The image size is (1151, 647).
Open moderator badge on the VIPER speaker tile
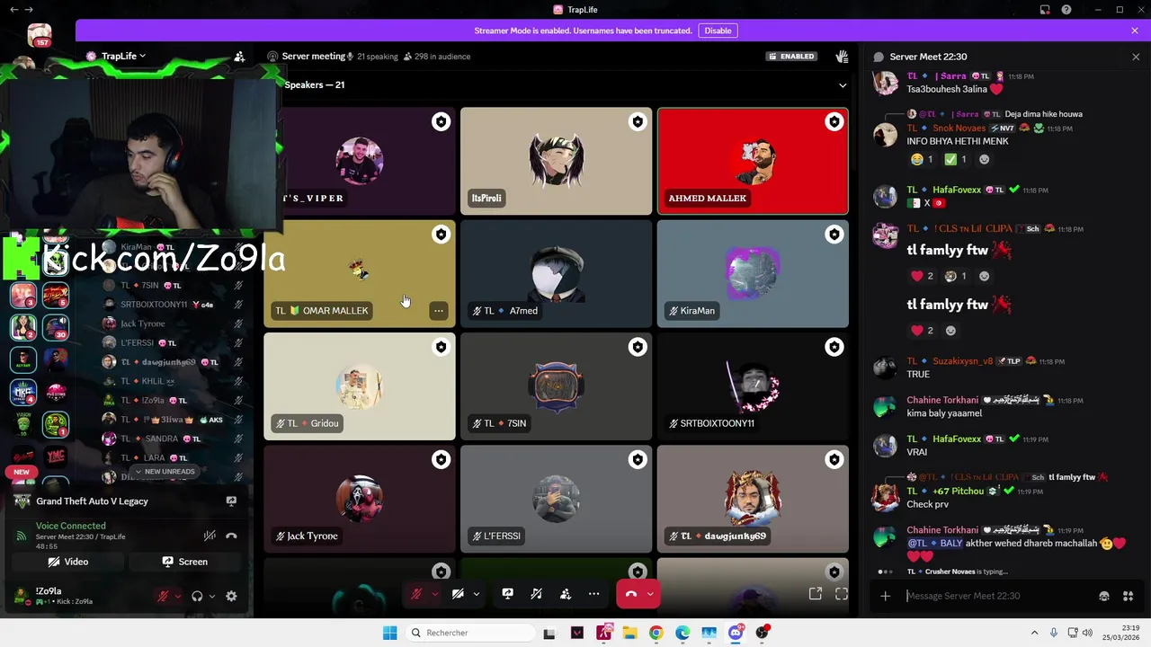pos(441,121)
